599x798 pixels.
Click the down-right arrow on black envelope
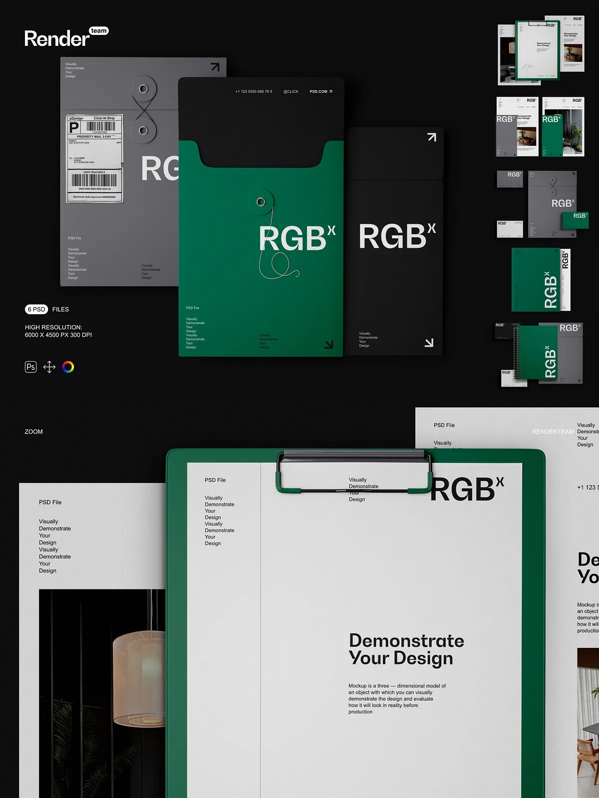coord(429,343)
